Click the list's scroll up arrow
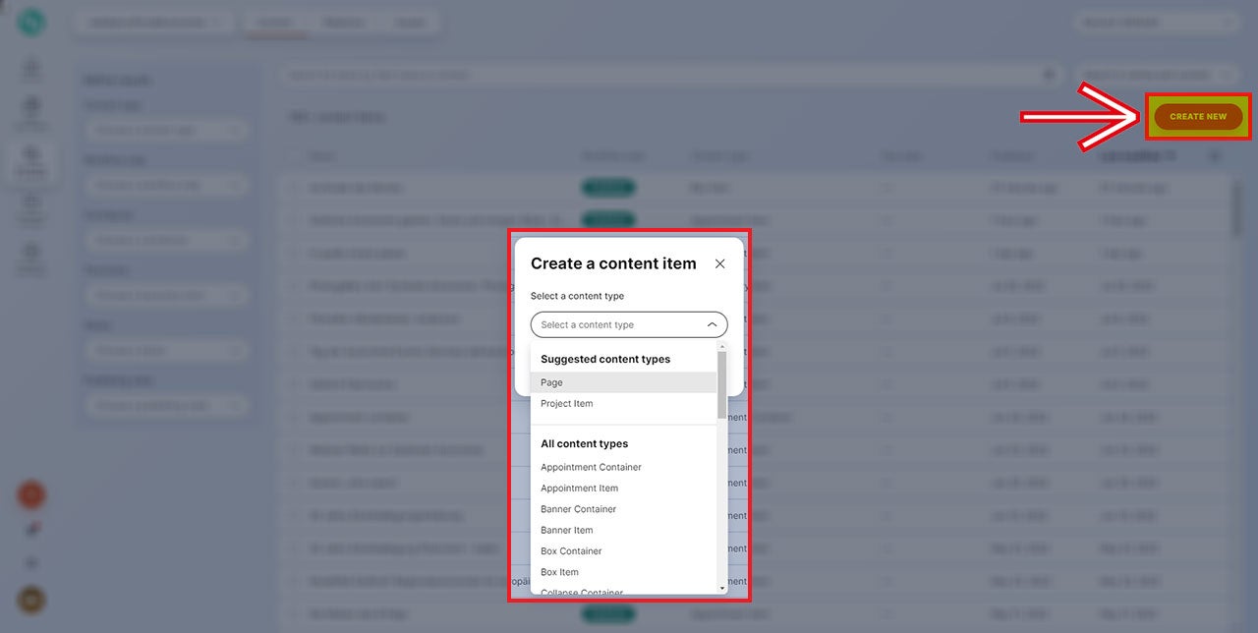The image size is (1258, 633). (x=722, y=347)
